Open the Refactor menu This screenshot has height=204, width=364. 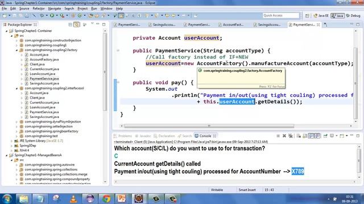39,8
